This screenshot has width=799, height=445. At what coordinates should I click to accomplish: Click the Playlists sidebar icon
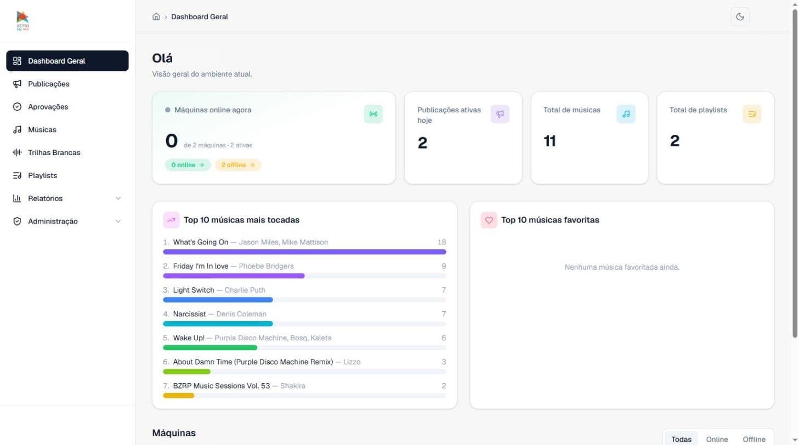(17, 175)
